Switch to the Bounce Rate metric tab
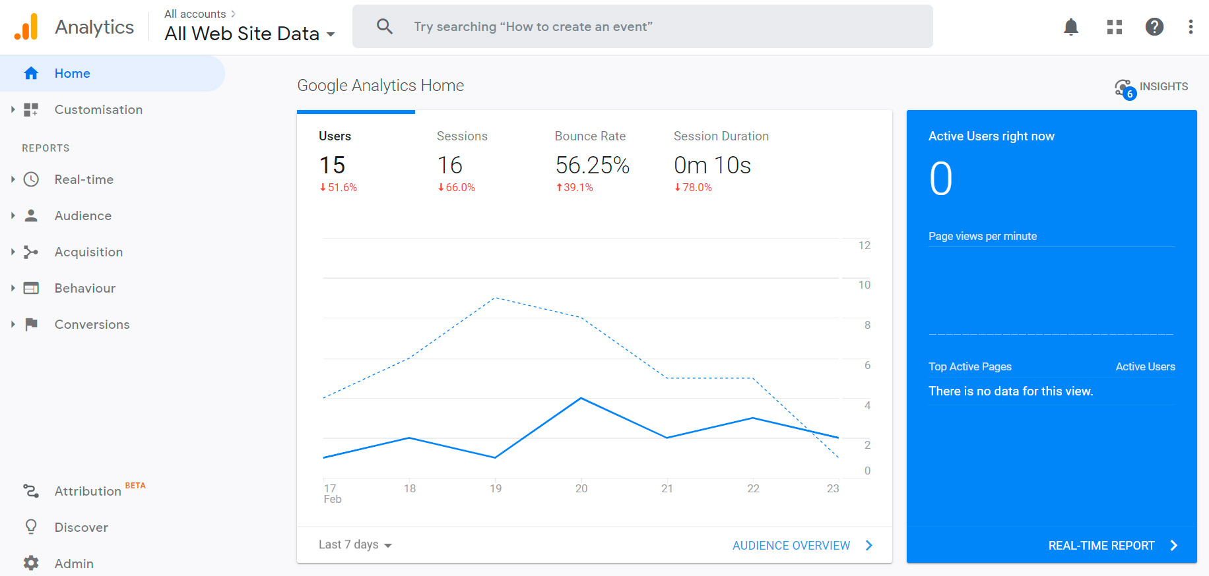This screenshot has height=576, width=1209. (591, 163)
